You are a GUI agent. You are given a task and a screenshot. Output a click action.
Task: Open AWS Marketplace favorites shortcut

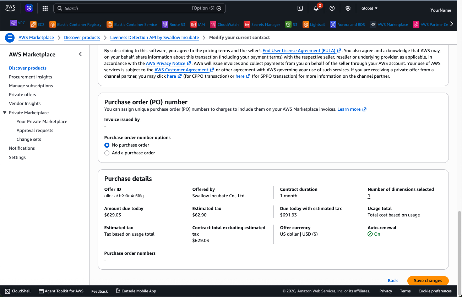pyautogui.click(x=389, y=24)
